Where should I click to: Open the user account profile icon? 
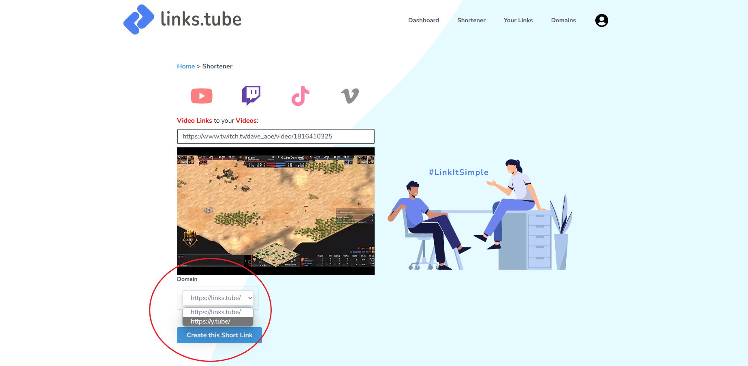[601, 20]
